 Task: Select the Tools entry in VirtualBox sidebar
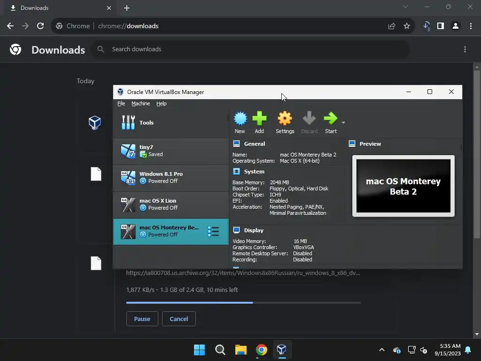tap(171, 123)
